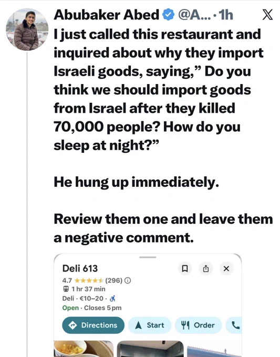Close the Deli 613 place card
The width and height of the screenshot is (280, 357).
tap(226, 268)
